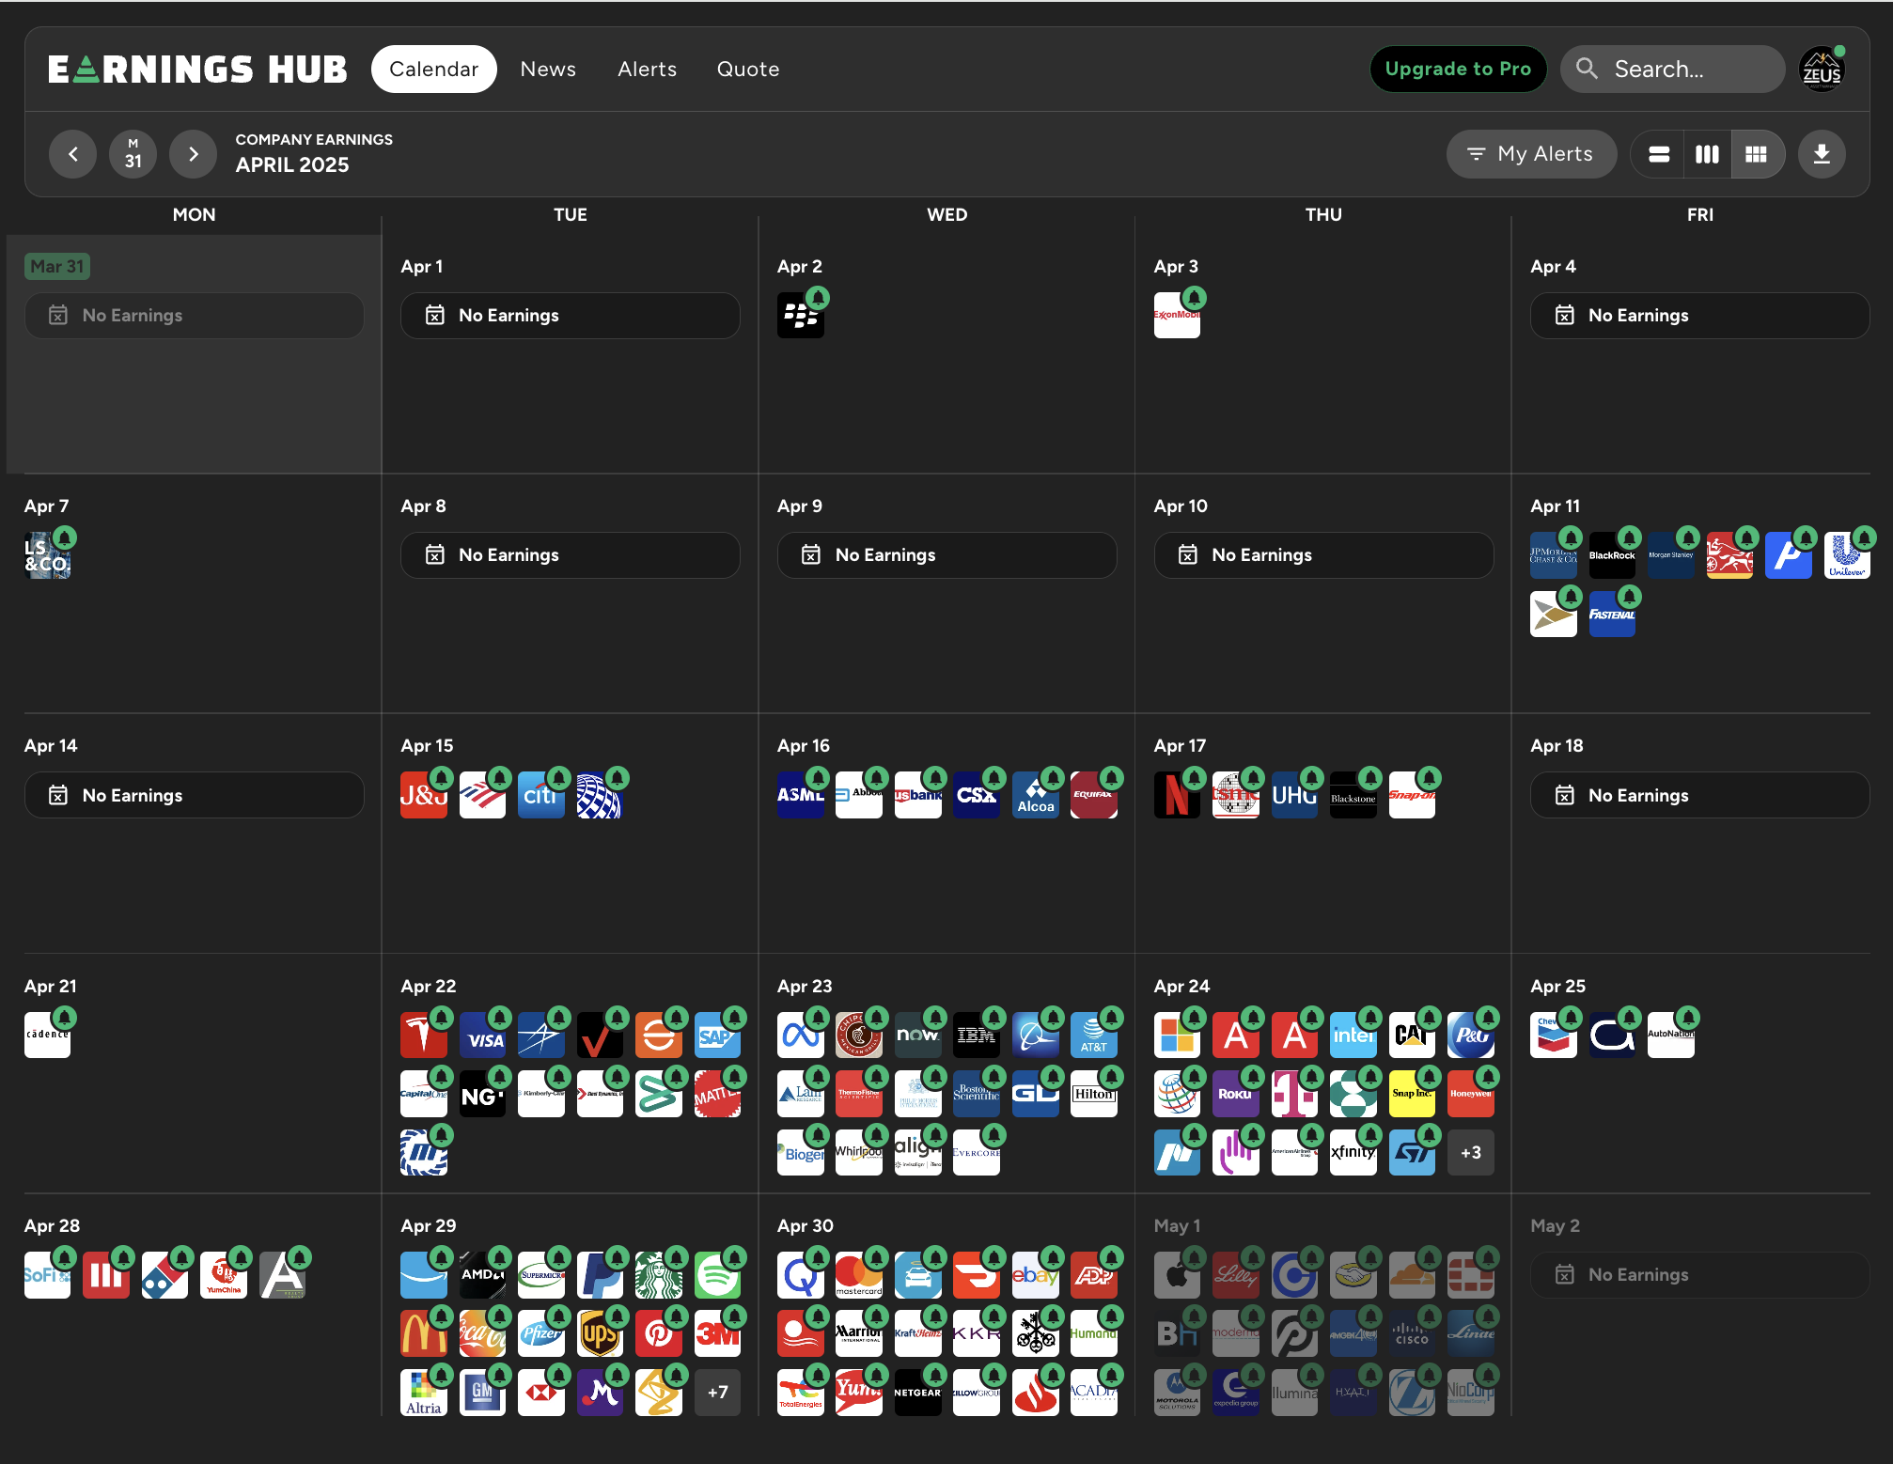The image size is (1893, 1464).
Task: Download the earnings calendar
Action: 1821,154
